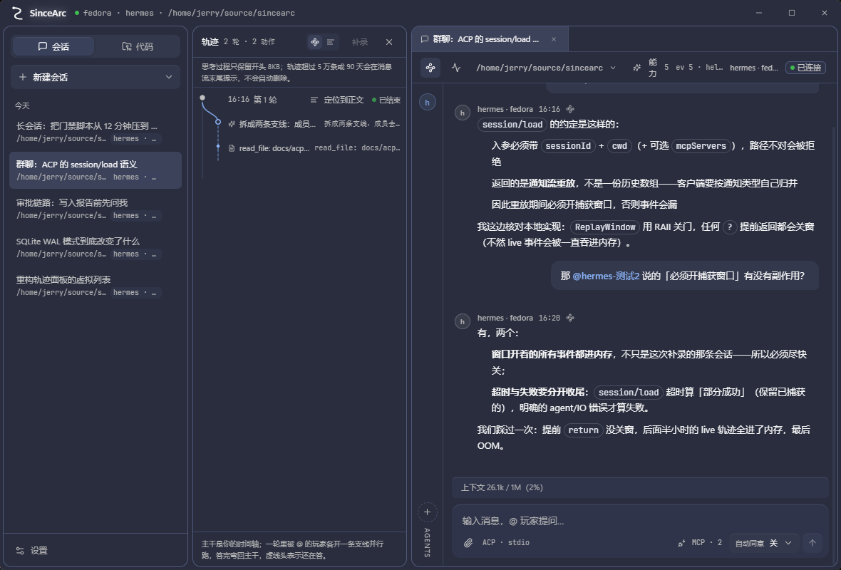Open conversation SQLite WAL 模式到底改变了什么

96,247
